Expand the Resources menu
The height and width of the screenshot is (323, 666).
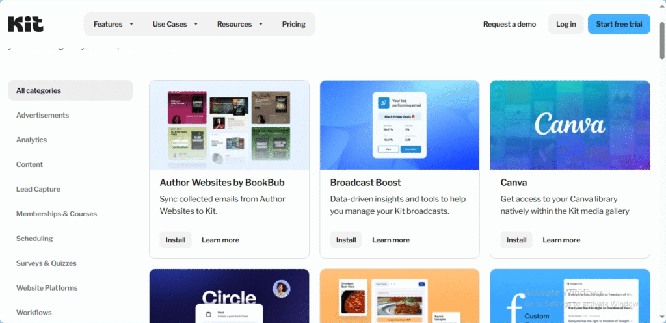pos(240,24)
